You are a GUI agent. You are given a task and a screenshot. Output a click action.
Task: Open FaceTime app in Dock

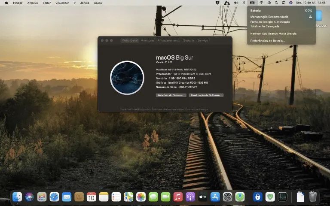165,197
